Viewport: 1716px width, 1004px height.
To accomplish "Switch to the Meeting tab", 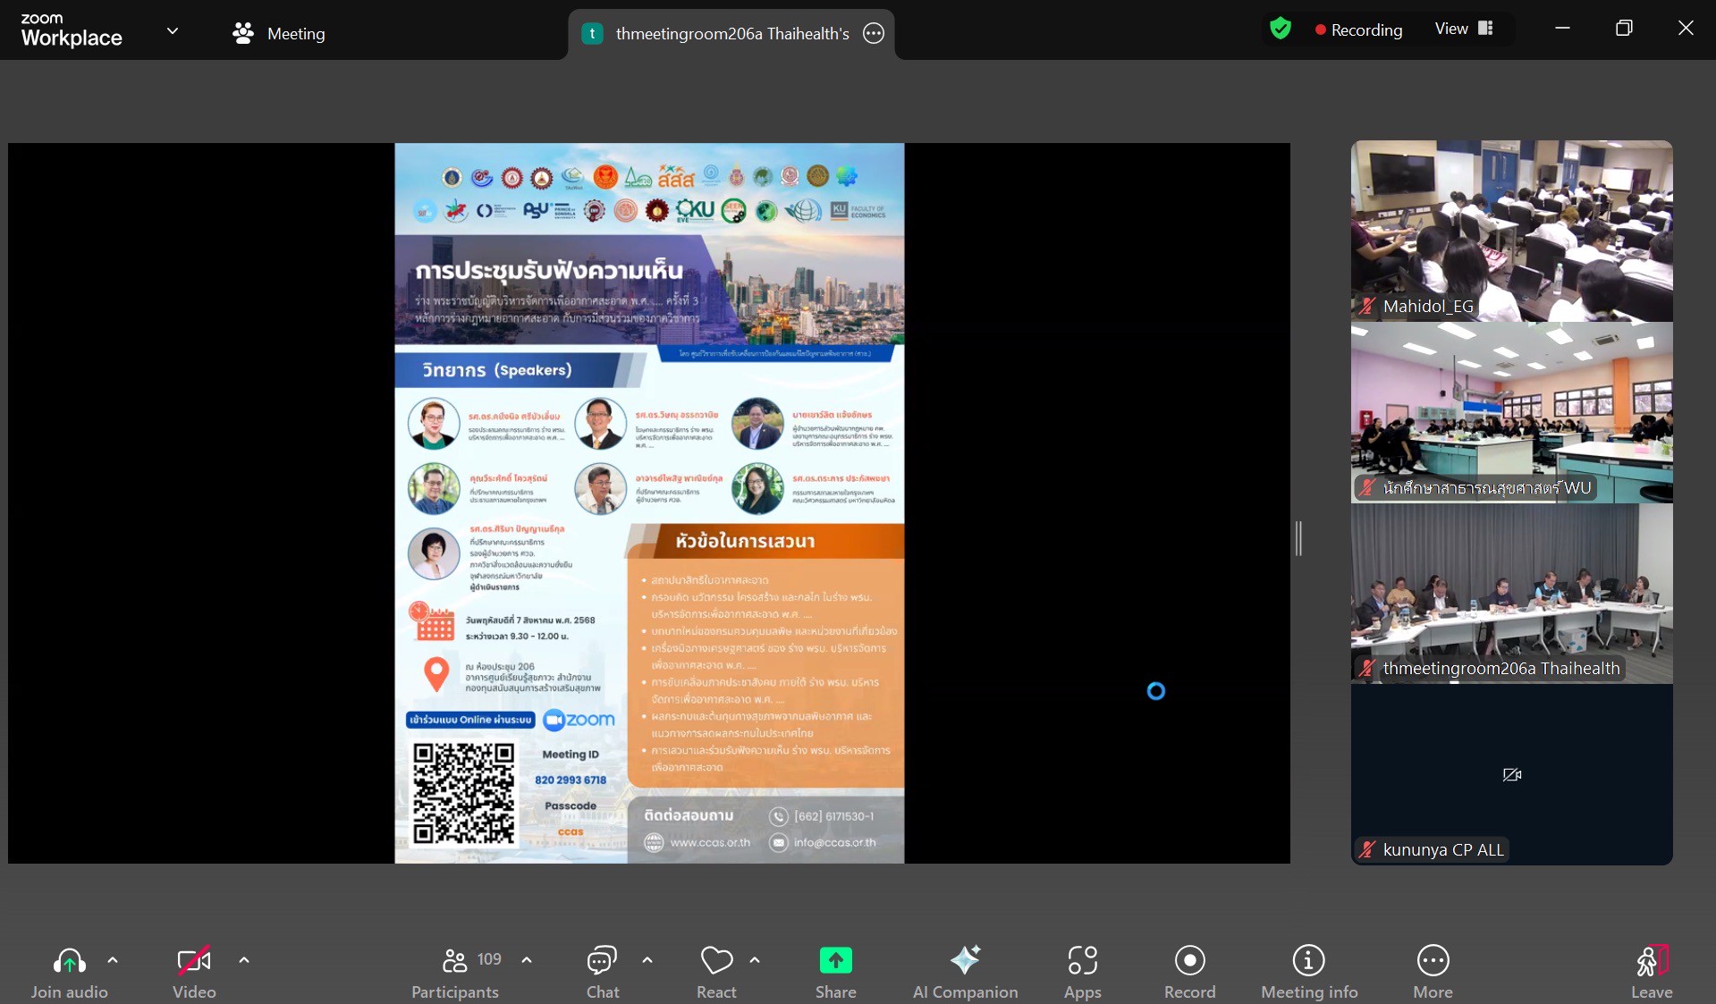I will pyautogui.click(x=279, y=34).
